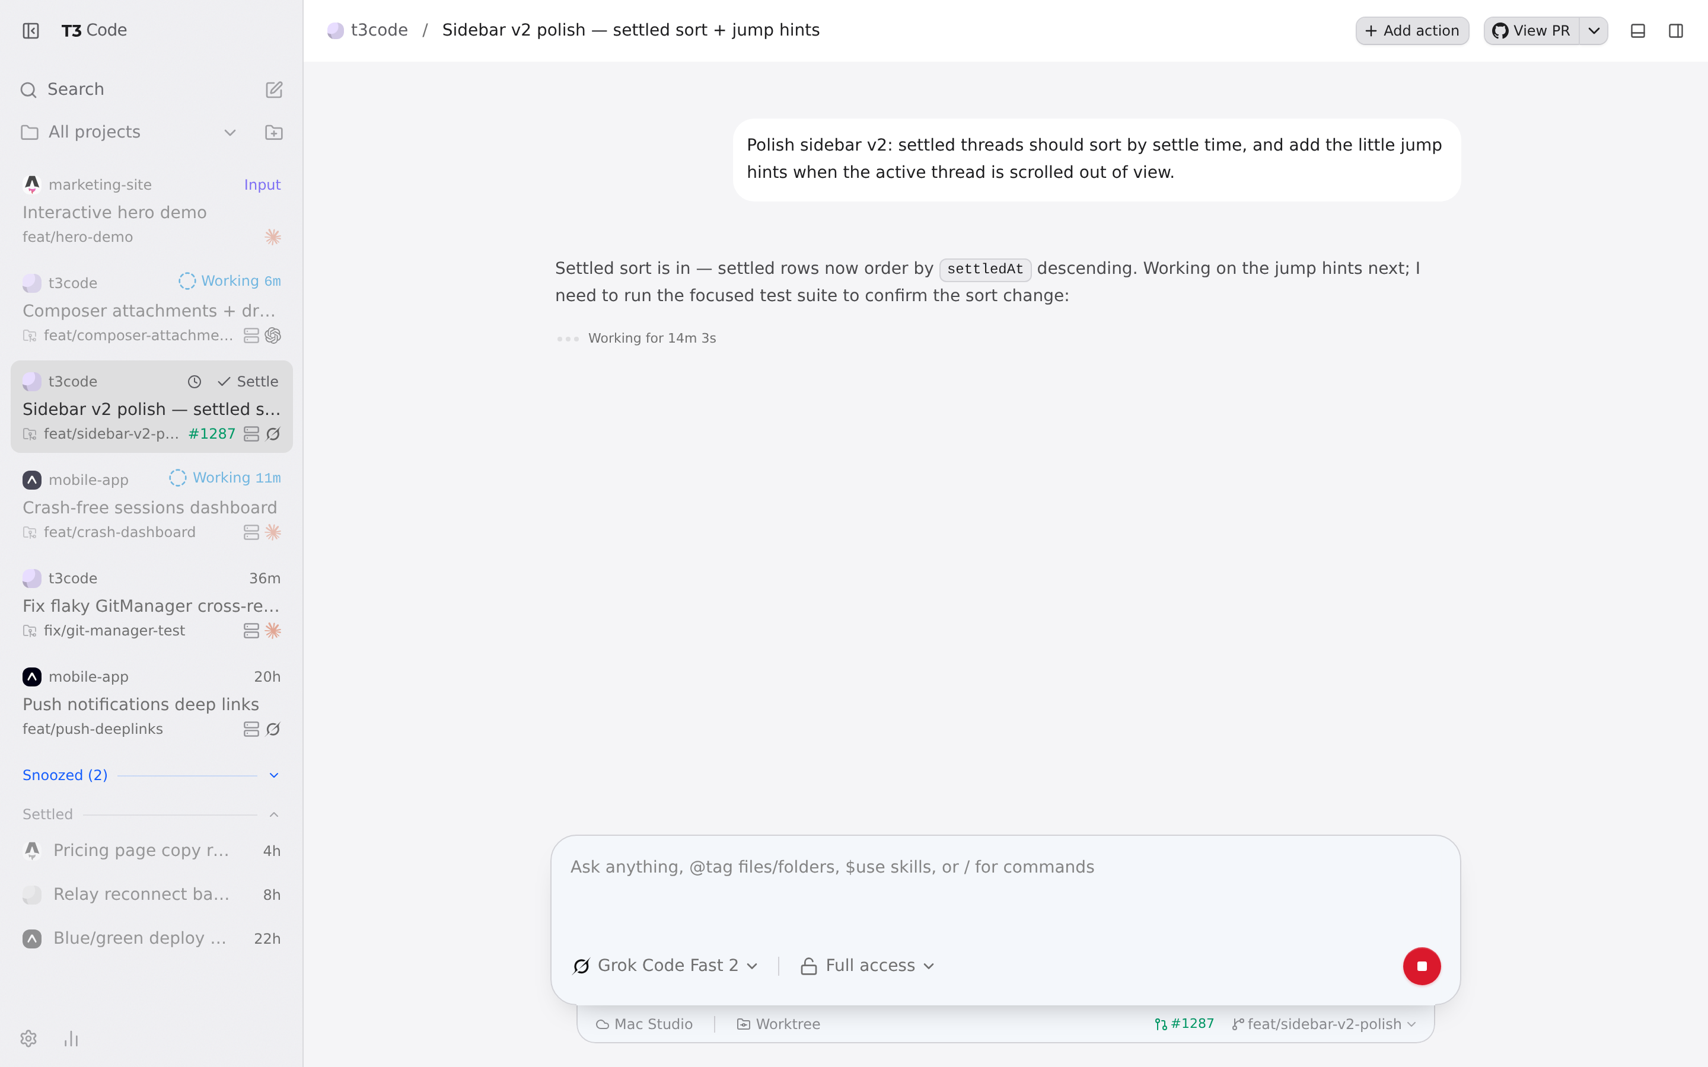Click Working 6m status on Composer thread
Image resolution: width=1708 pixels, height=1067 pixels.
pos(230,282)
